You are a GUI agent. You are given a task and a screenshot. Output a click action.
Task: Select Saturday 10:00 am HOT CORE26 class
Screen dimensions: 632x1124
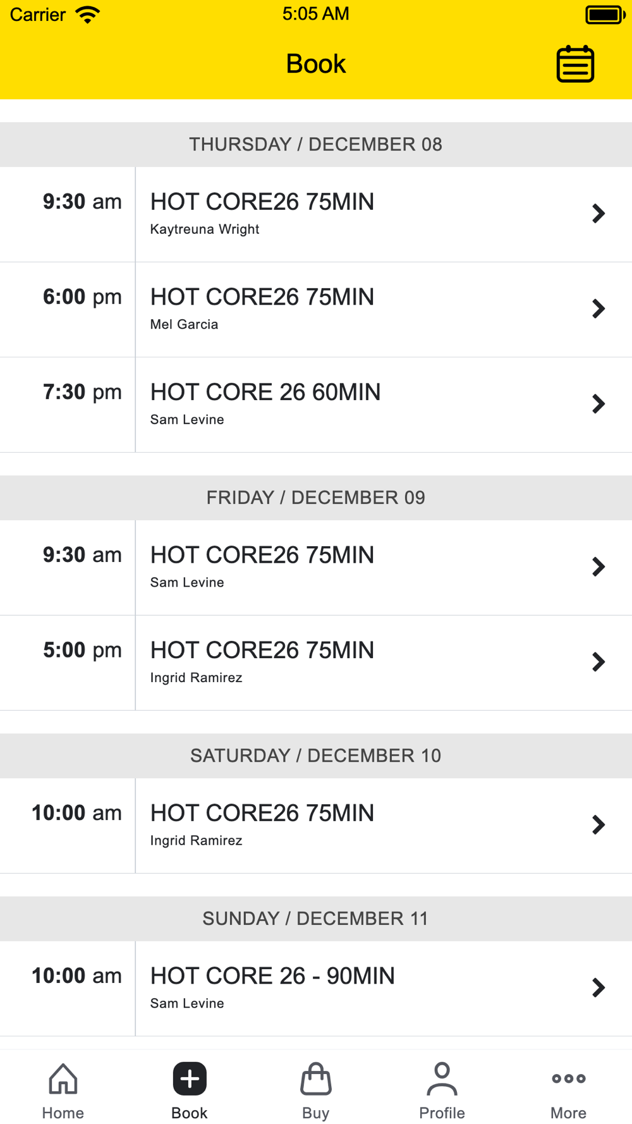pyautogui.click(x=262, y=825)
